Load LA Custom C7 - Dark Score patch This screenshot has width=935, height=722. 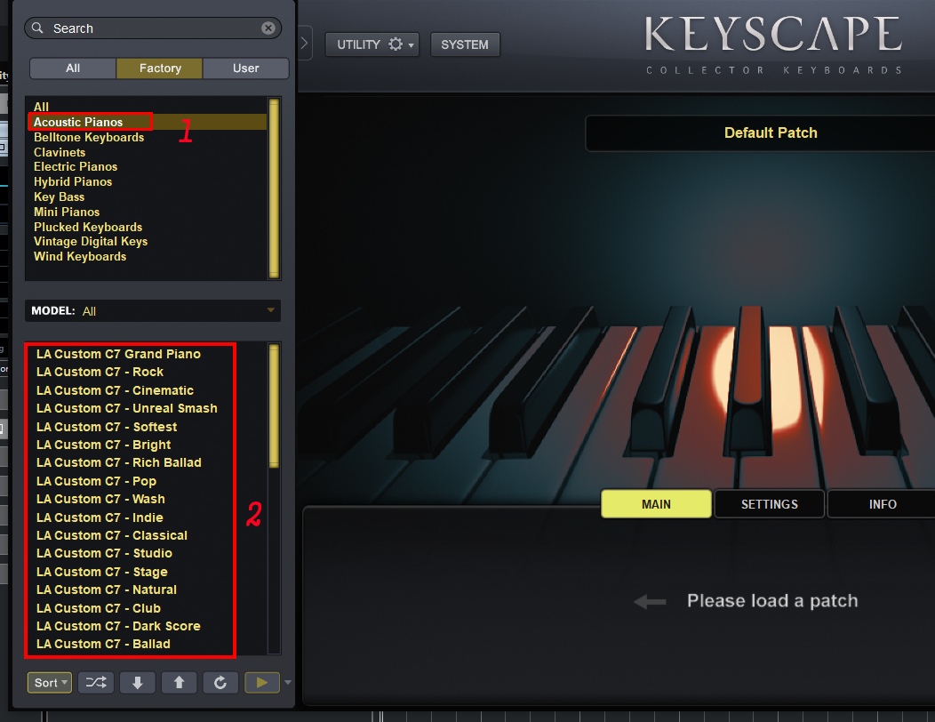click(118, 626)
